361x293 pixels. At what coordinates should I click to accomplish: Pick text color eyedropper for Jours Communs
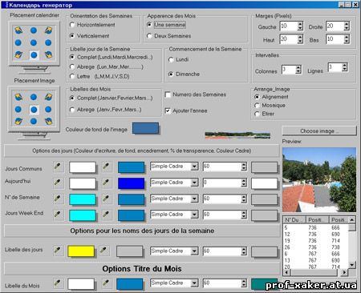(x=58, y=167)
